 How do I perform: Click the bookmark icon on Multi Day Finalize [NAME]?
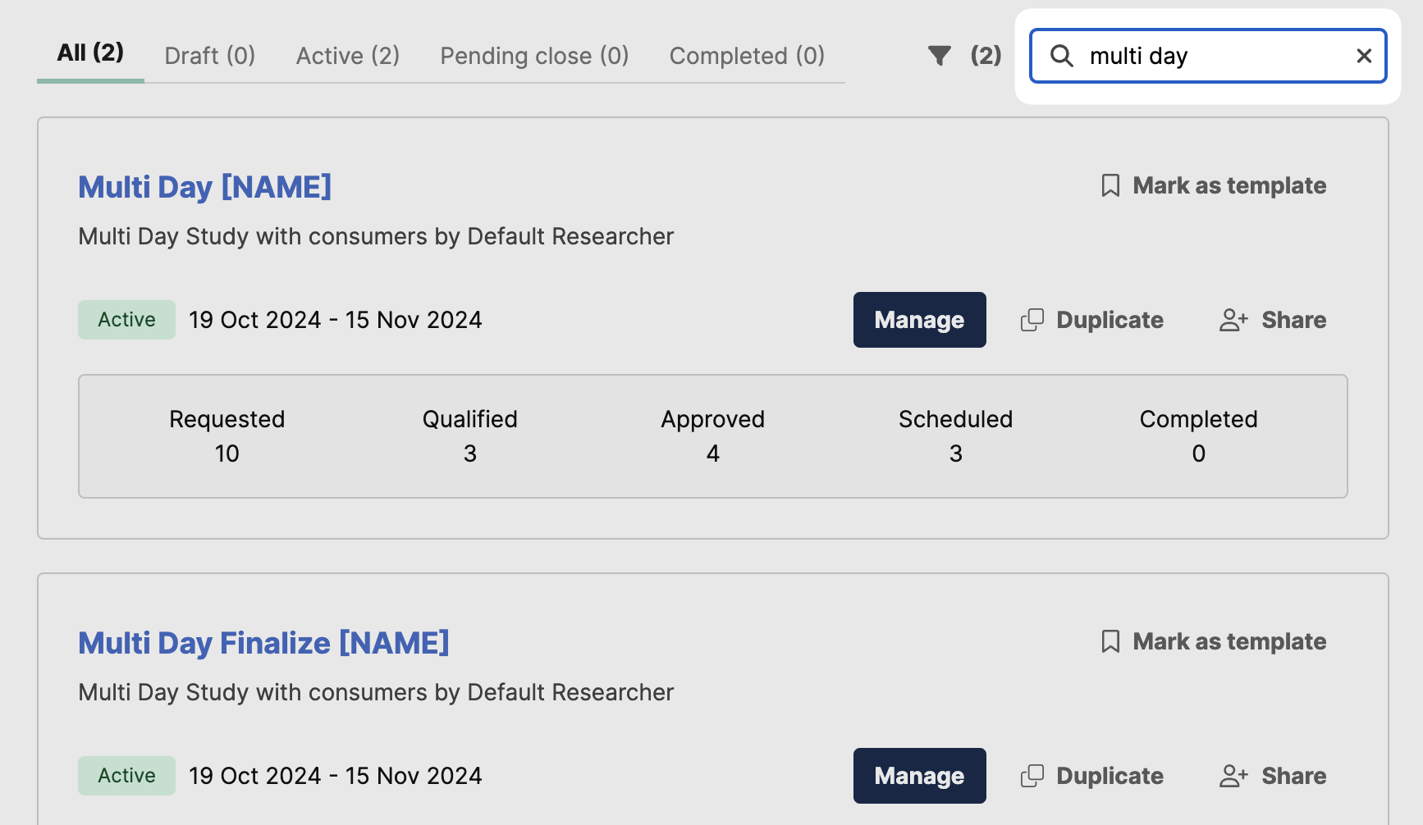coord(1110,641)
